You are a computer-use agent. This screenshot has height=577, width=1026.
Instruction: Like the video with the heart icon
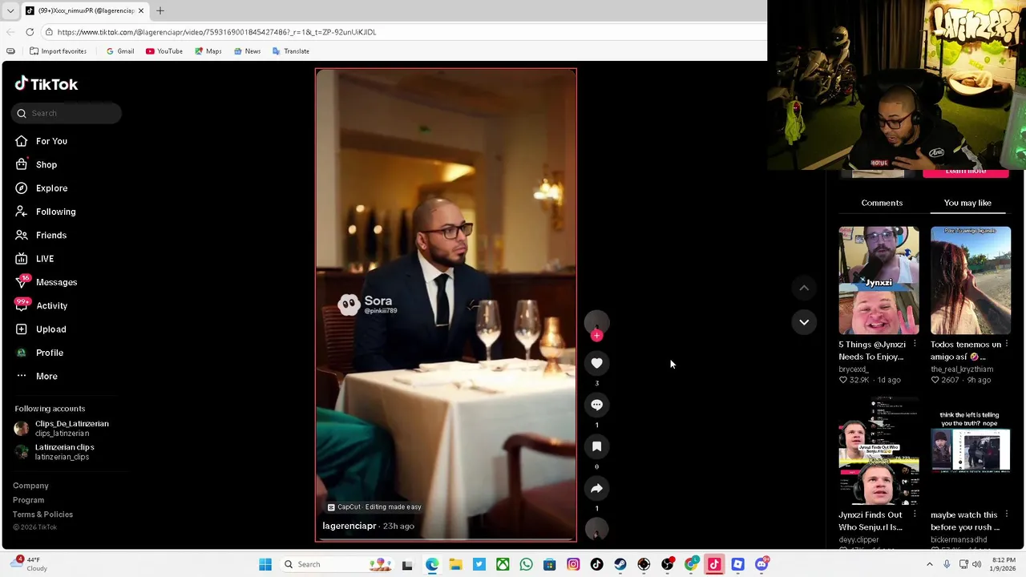(x=596, y=363)
